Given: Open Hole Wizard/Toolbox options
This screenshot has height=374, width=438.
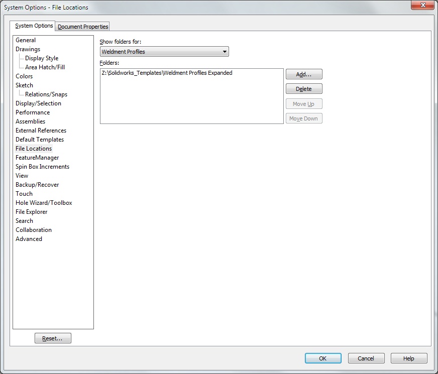Looking at the screenshot, I should click(x=44, y=203).
